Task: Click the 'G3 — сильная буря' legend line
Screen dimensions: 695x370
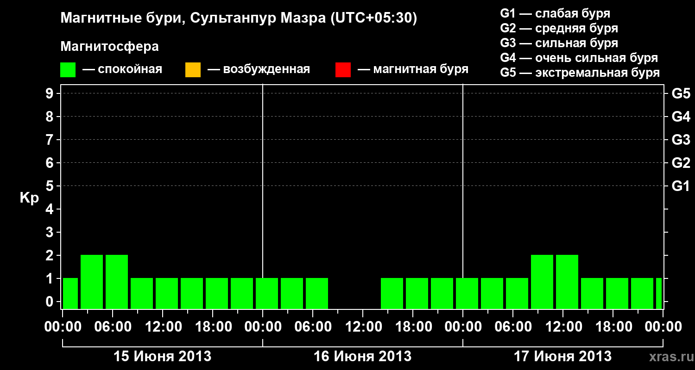Action: pos(559,43)
